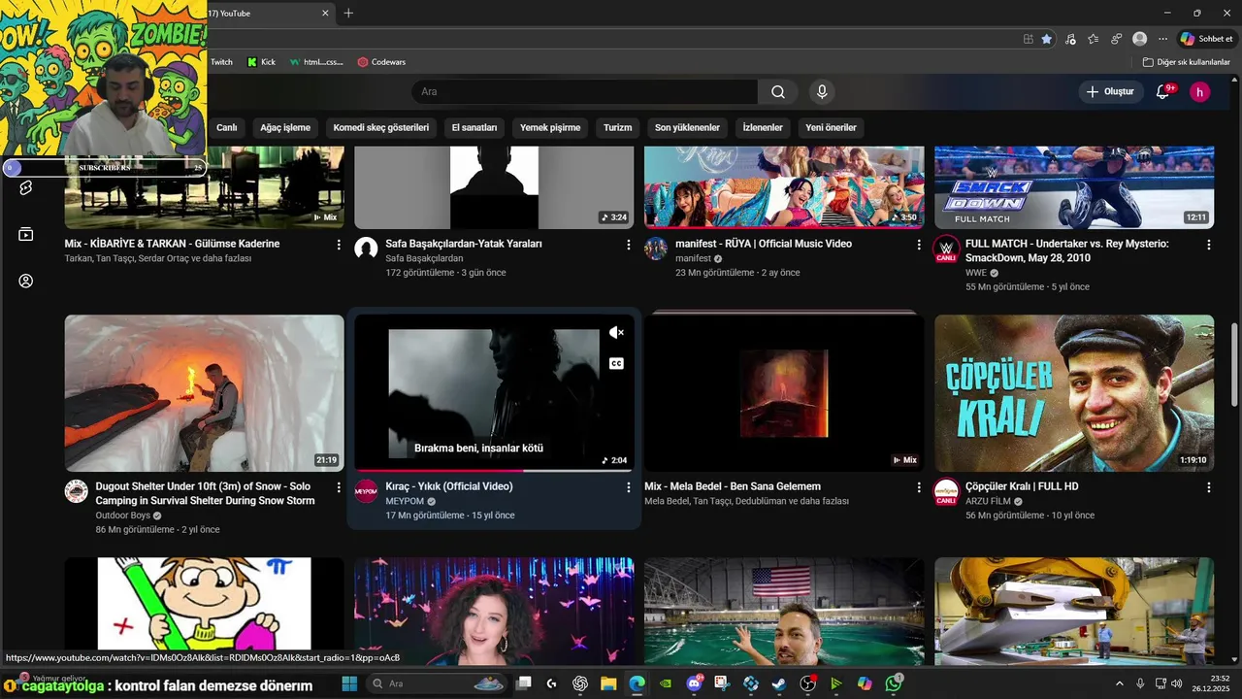Open options menu for Mix - Mela Bedel
Image resolution: width=1242 pixels, height=699 pixels.
tap(918, 487)
